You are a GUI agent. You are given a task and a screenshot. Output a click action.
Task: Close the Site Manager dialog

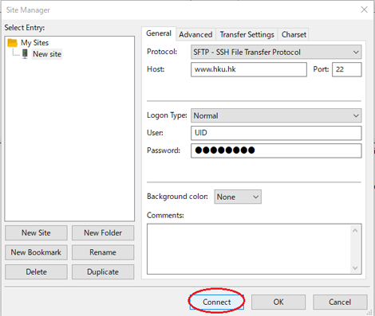click(364, 10)
